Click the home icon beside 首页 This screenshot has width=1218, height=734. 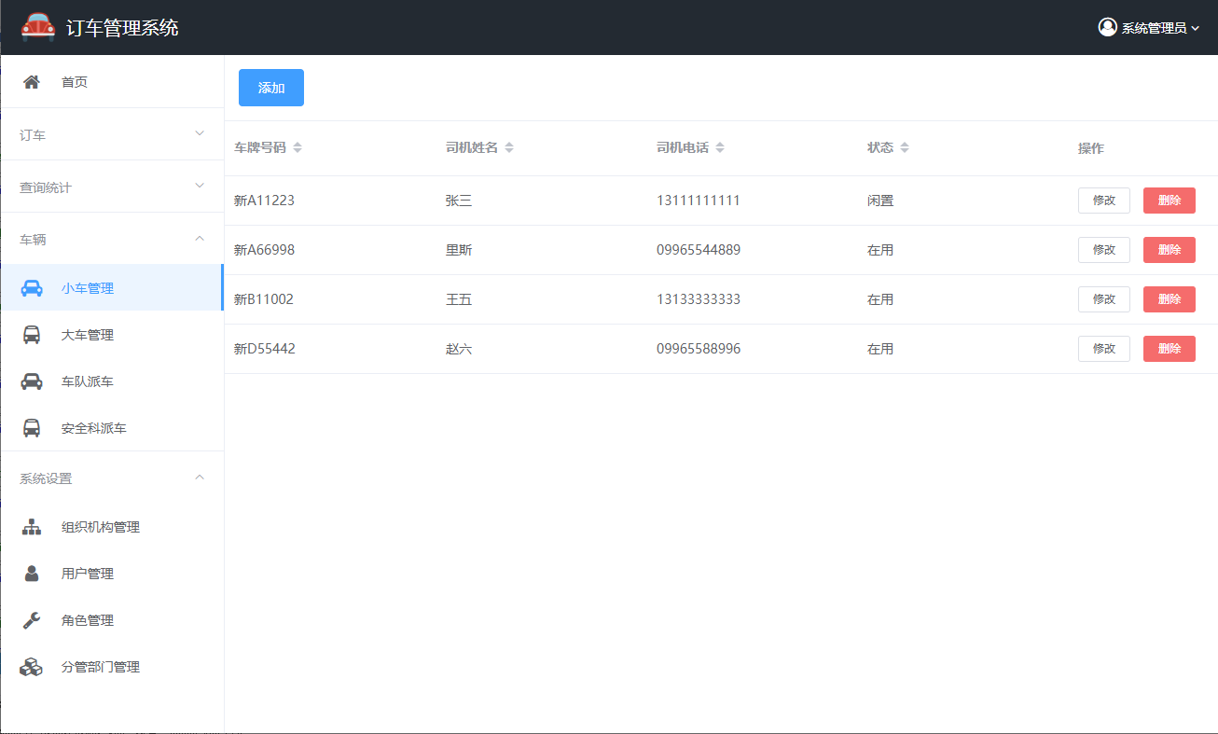32,82
